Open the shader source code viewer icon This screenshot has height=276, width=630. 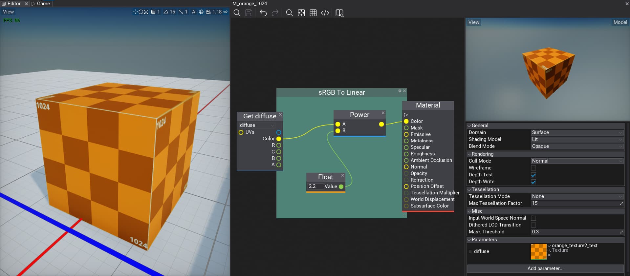coord(325,13)
